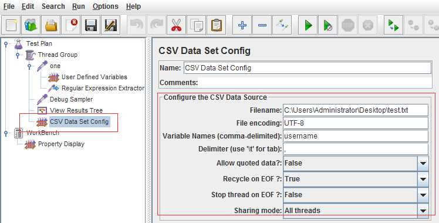Click Start no pauses icon
This screenshot has height=223, width=439.
328,25
